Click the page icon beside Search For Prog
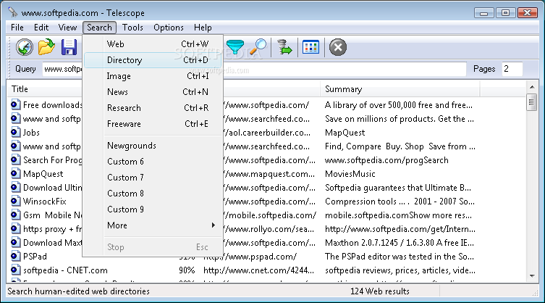This screenshot has height=303, width=545. 15,159
